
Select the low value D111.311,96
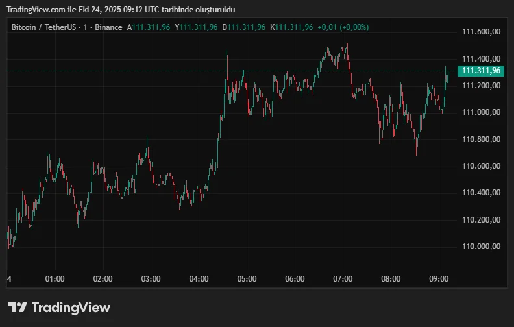click(x=243, y=27)
